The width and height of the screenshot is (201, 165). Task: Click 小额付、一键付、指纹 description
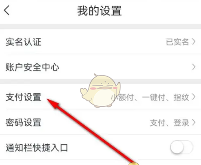click(150, 97)
